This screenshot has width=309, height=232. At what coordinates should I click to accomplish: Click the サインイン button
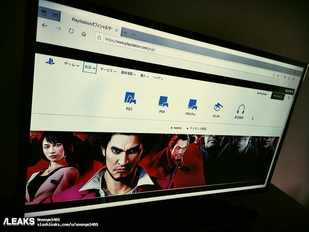[278, 96]
